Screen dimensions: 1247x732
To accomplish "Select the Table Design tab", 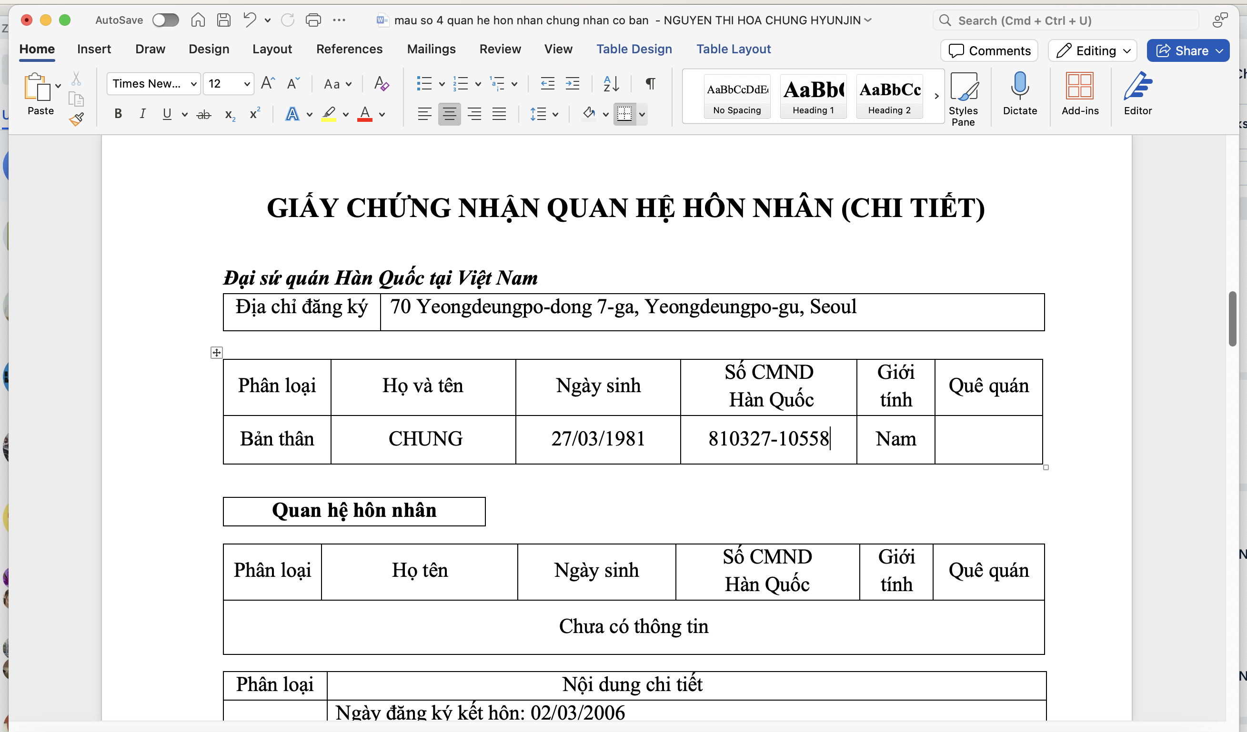I will [634, 49].
